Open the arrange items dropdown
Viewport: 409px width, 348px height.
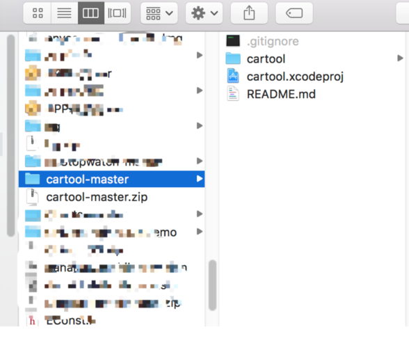click(x=159, y=13)
